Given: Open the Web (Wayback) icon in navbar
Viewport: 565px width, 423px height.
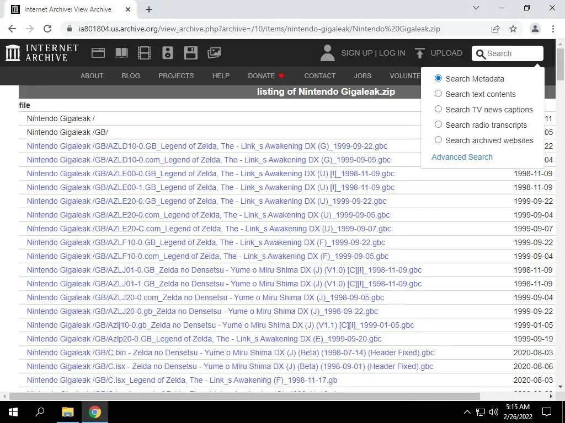Looking at the screenshot, I should 98,53.
